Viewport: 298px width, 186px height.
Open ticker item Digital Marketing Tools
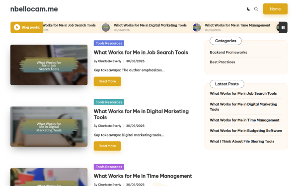point(150,25)
